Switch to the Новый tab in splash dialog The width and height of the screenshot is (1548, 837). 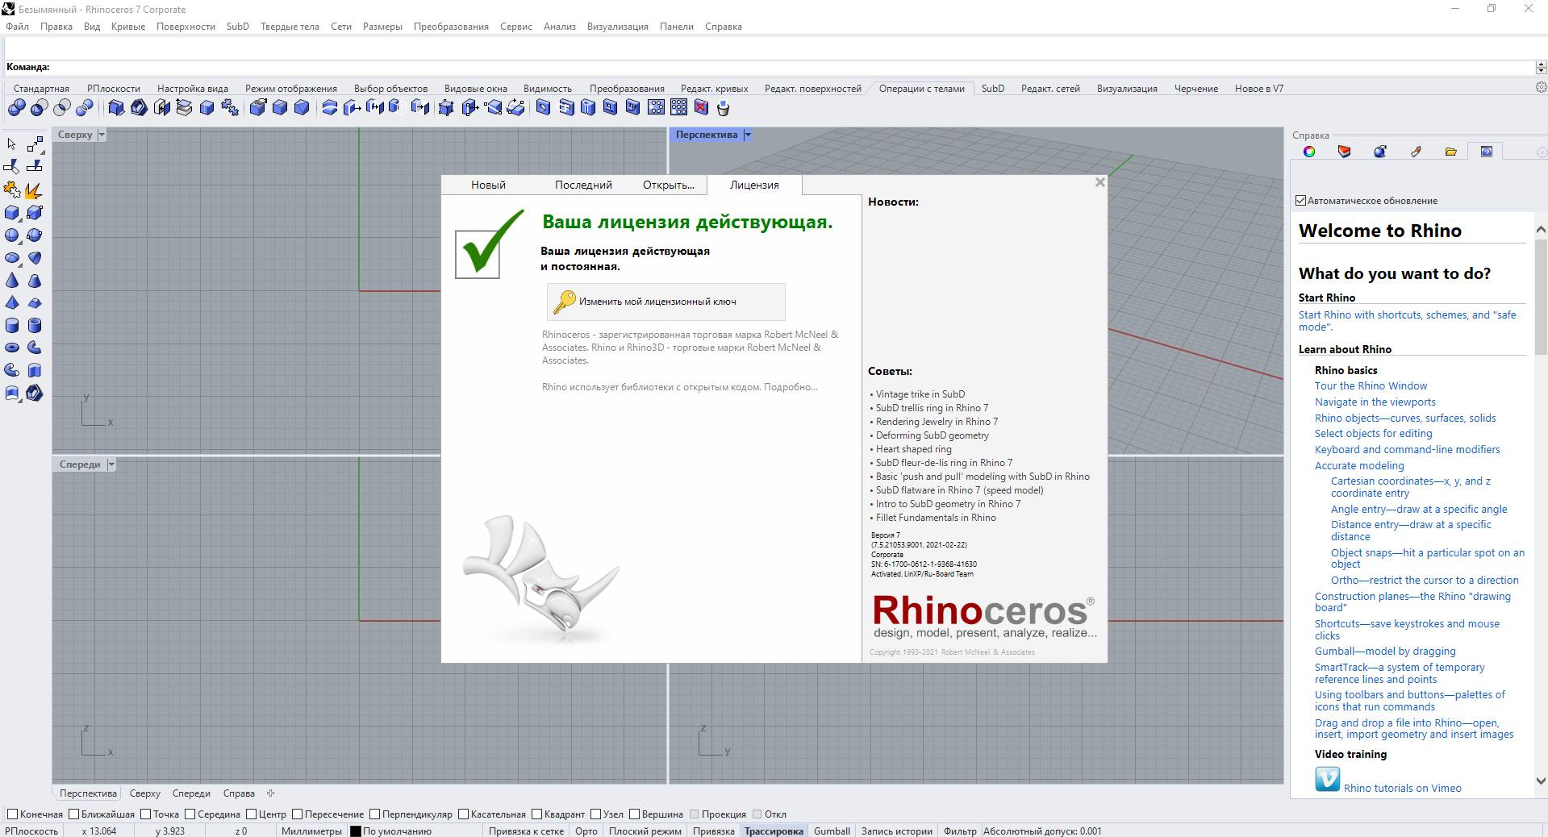pos(488,185)
